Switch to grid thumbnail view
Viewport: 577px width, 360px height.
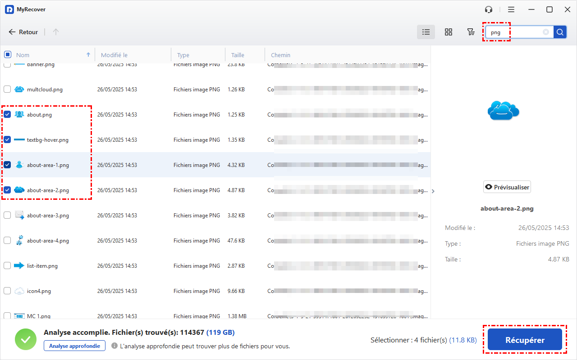(x=449, y=32)
